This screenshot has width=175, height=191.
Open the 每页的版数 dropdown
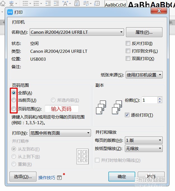click(x=144, y=140)
